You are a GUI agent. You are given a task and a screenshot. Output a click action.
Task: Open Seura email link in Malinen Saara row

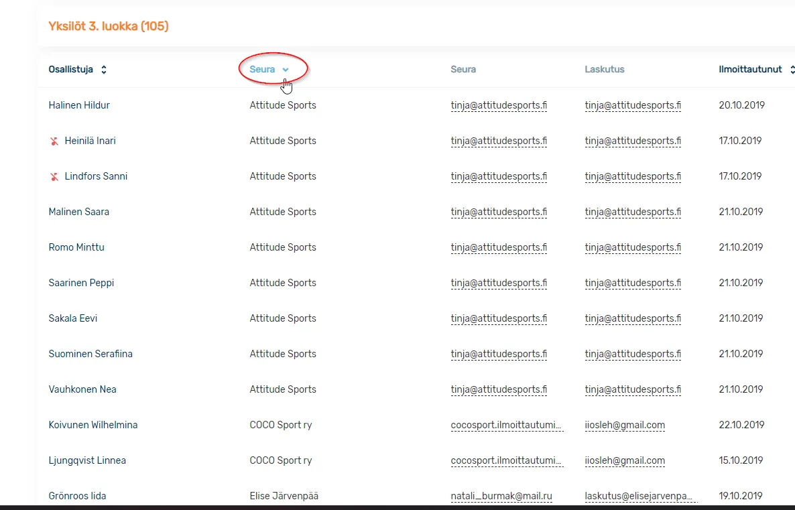click(499, 212)
